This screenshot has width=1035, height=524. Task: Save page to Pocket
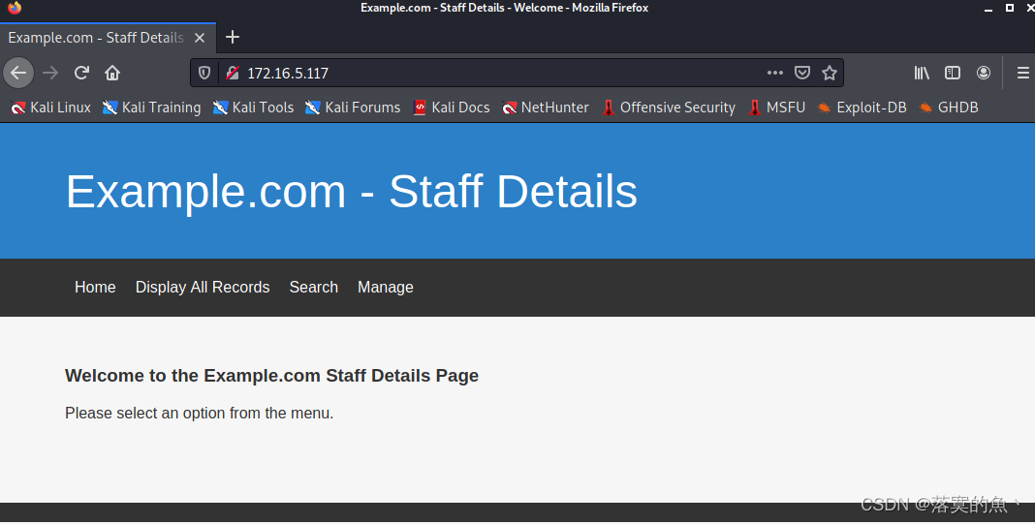tap(802, 73)
